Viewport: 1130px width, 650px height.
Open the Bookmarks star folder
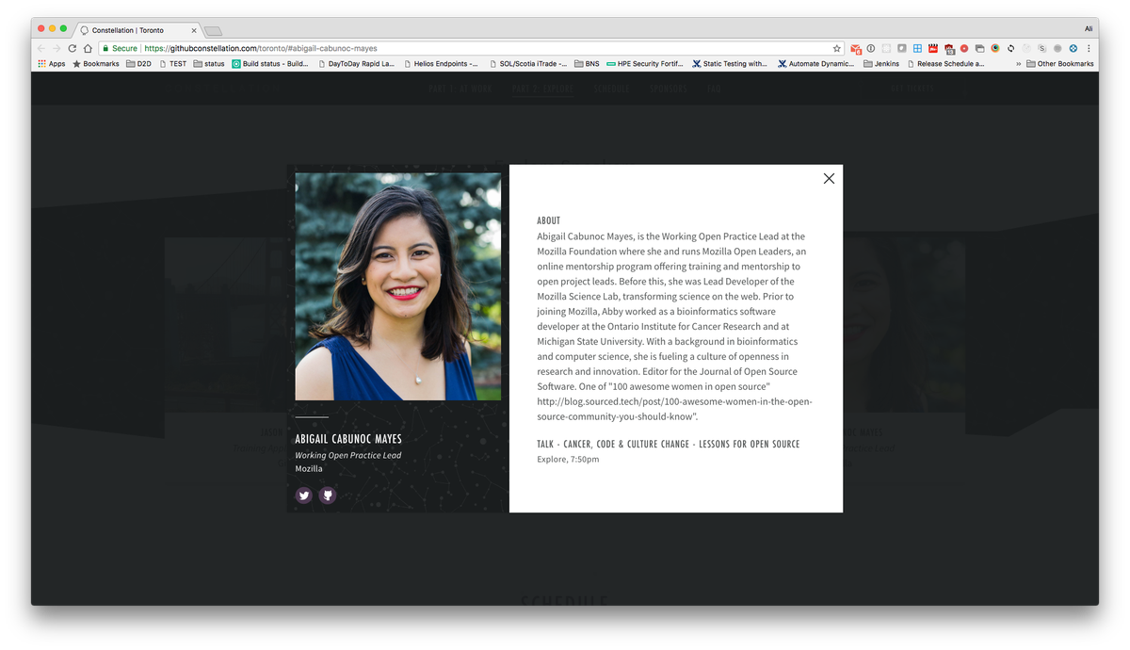[x=95, y=64]
